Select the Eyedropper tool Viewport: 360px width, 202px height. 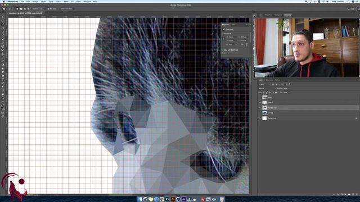(3, 35)
